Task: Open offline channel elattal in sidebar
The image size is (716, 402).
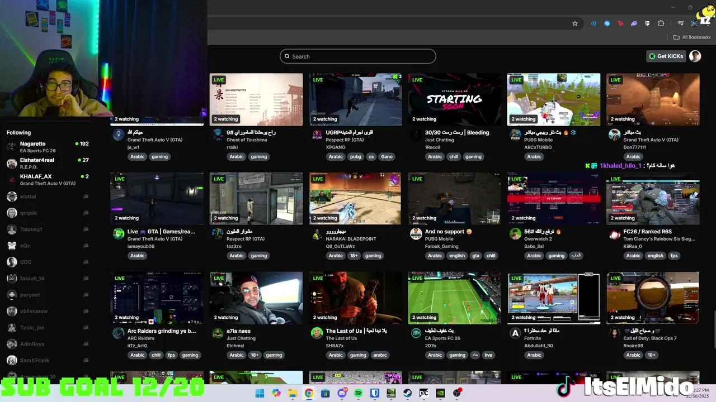Action: pyautogui.click(x=48, y=197)
